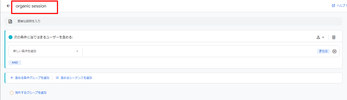Open the ヘルプ text link
Image resolution: width=347 pixels, height=100 pixels.
pos(341,6)
